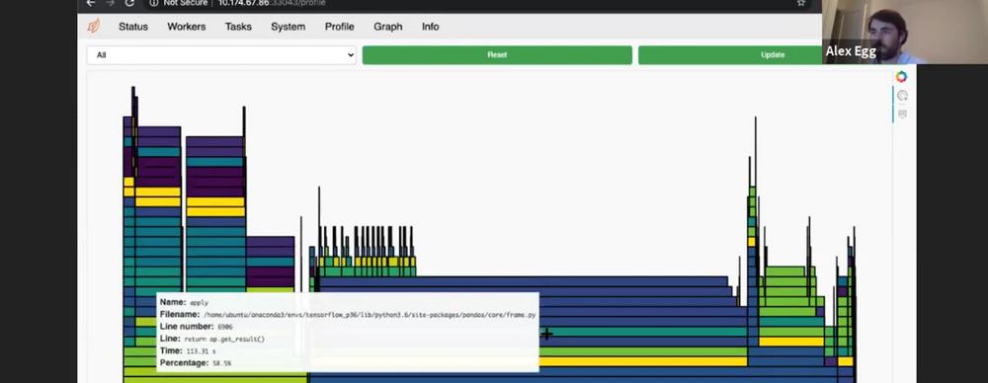Bookmark page with the star icon
988x383 pixels.
(x=801, y=3)
